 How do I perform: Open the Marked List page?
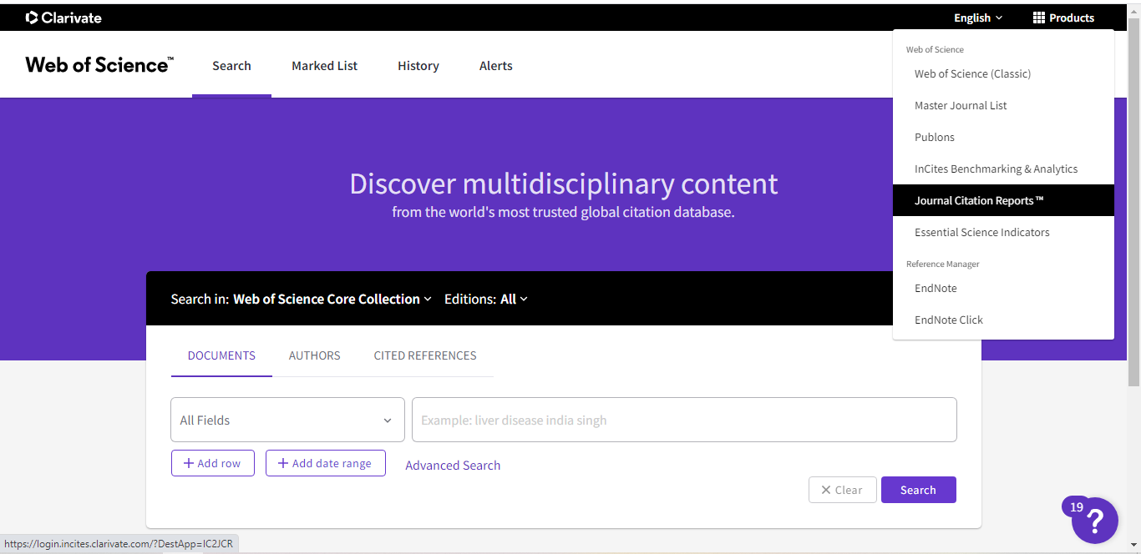(324, 65)
